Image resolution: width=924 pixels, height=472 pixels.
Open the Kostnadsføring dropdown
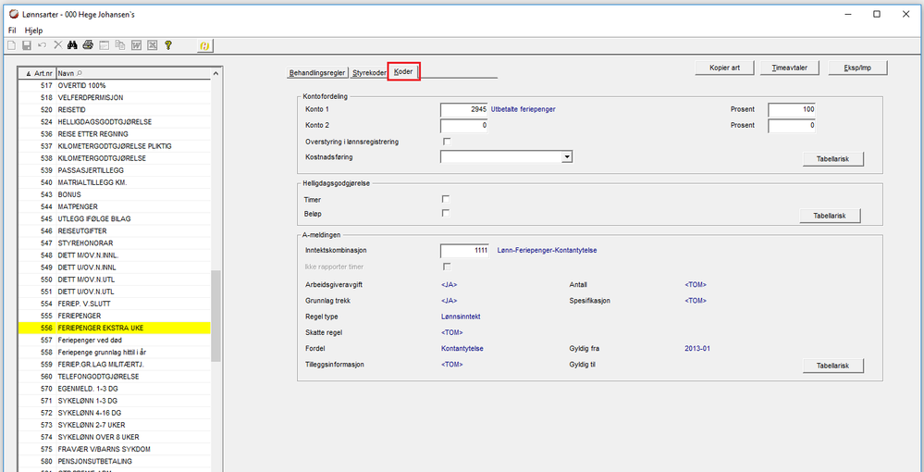[x=565, y=157]
